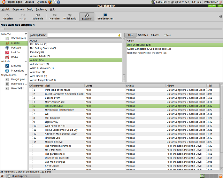Select track River Queen
This screenshot has height=178, width=223.
124,166
